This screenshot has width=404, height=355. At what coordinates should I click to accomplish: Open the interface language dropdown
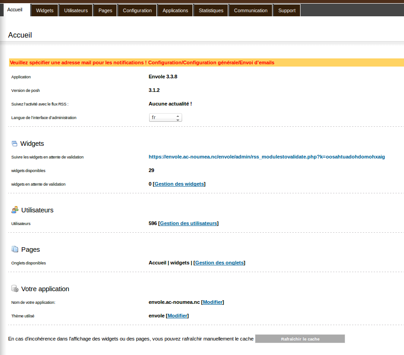pyautogui.click(x=165, y=118)
